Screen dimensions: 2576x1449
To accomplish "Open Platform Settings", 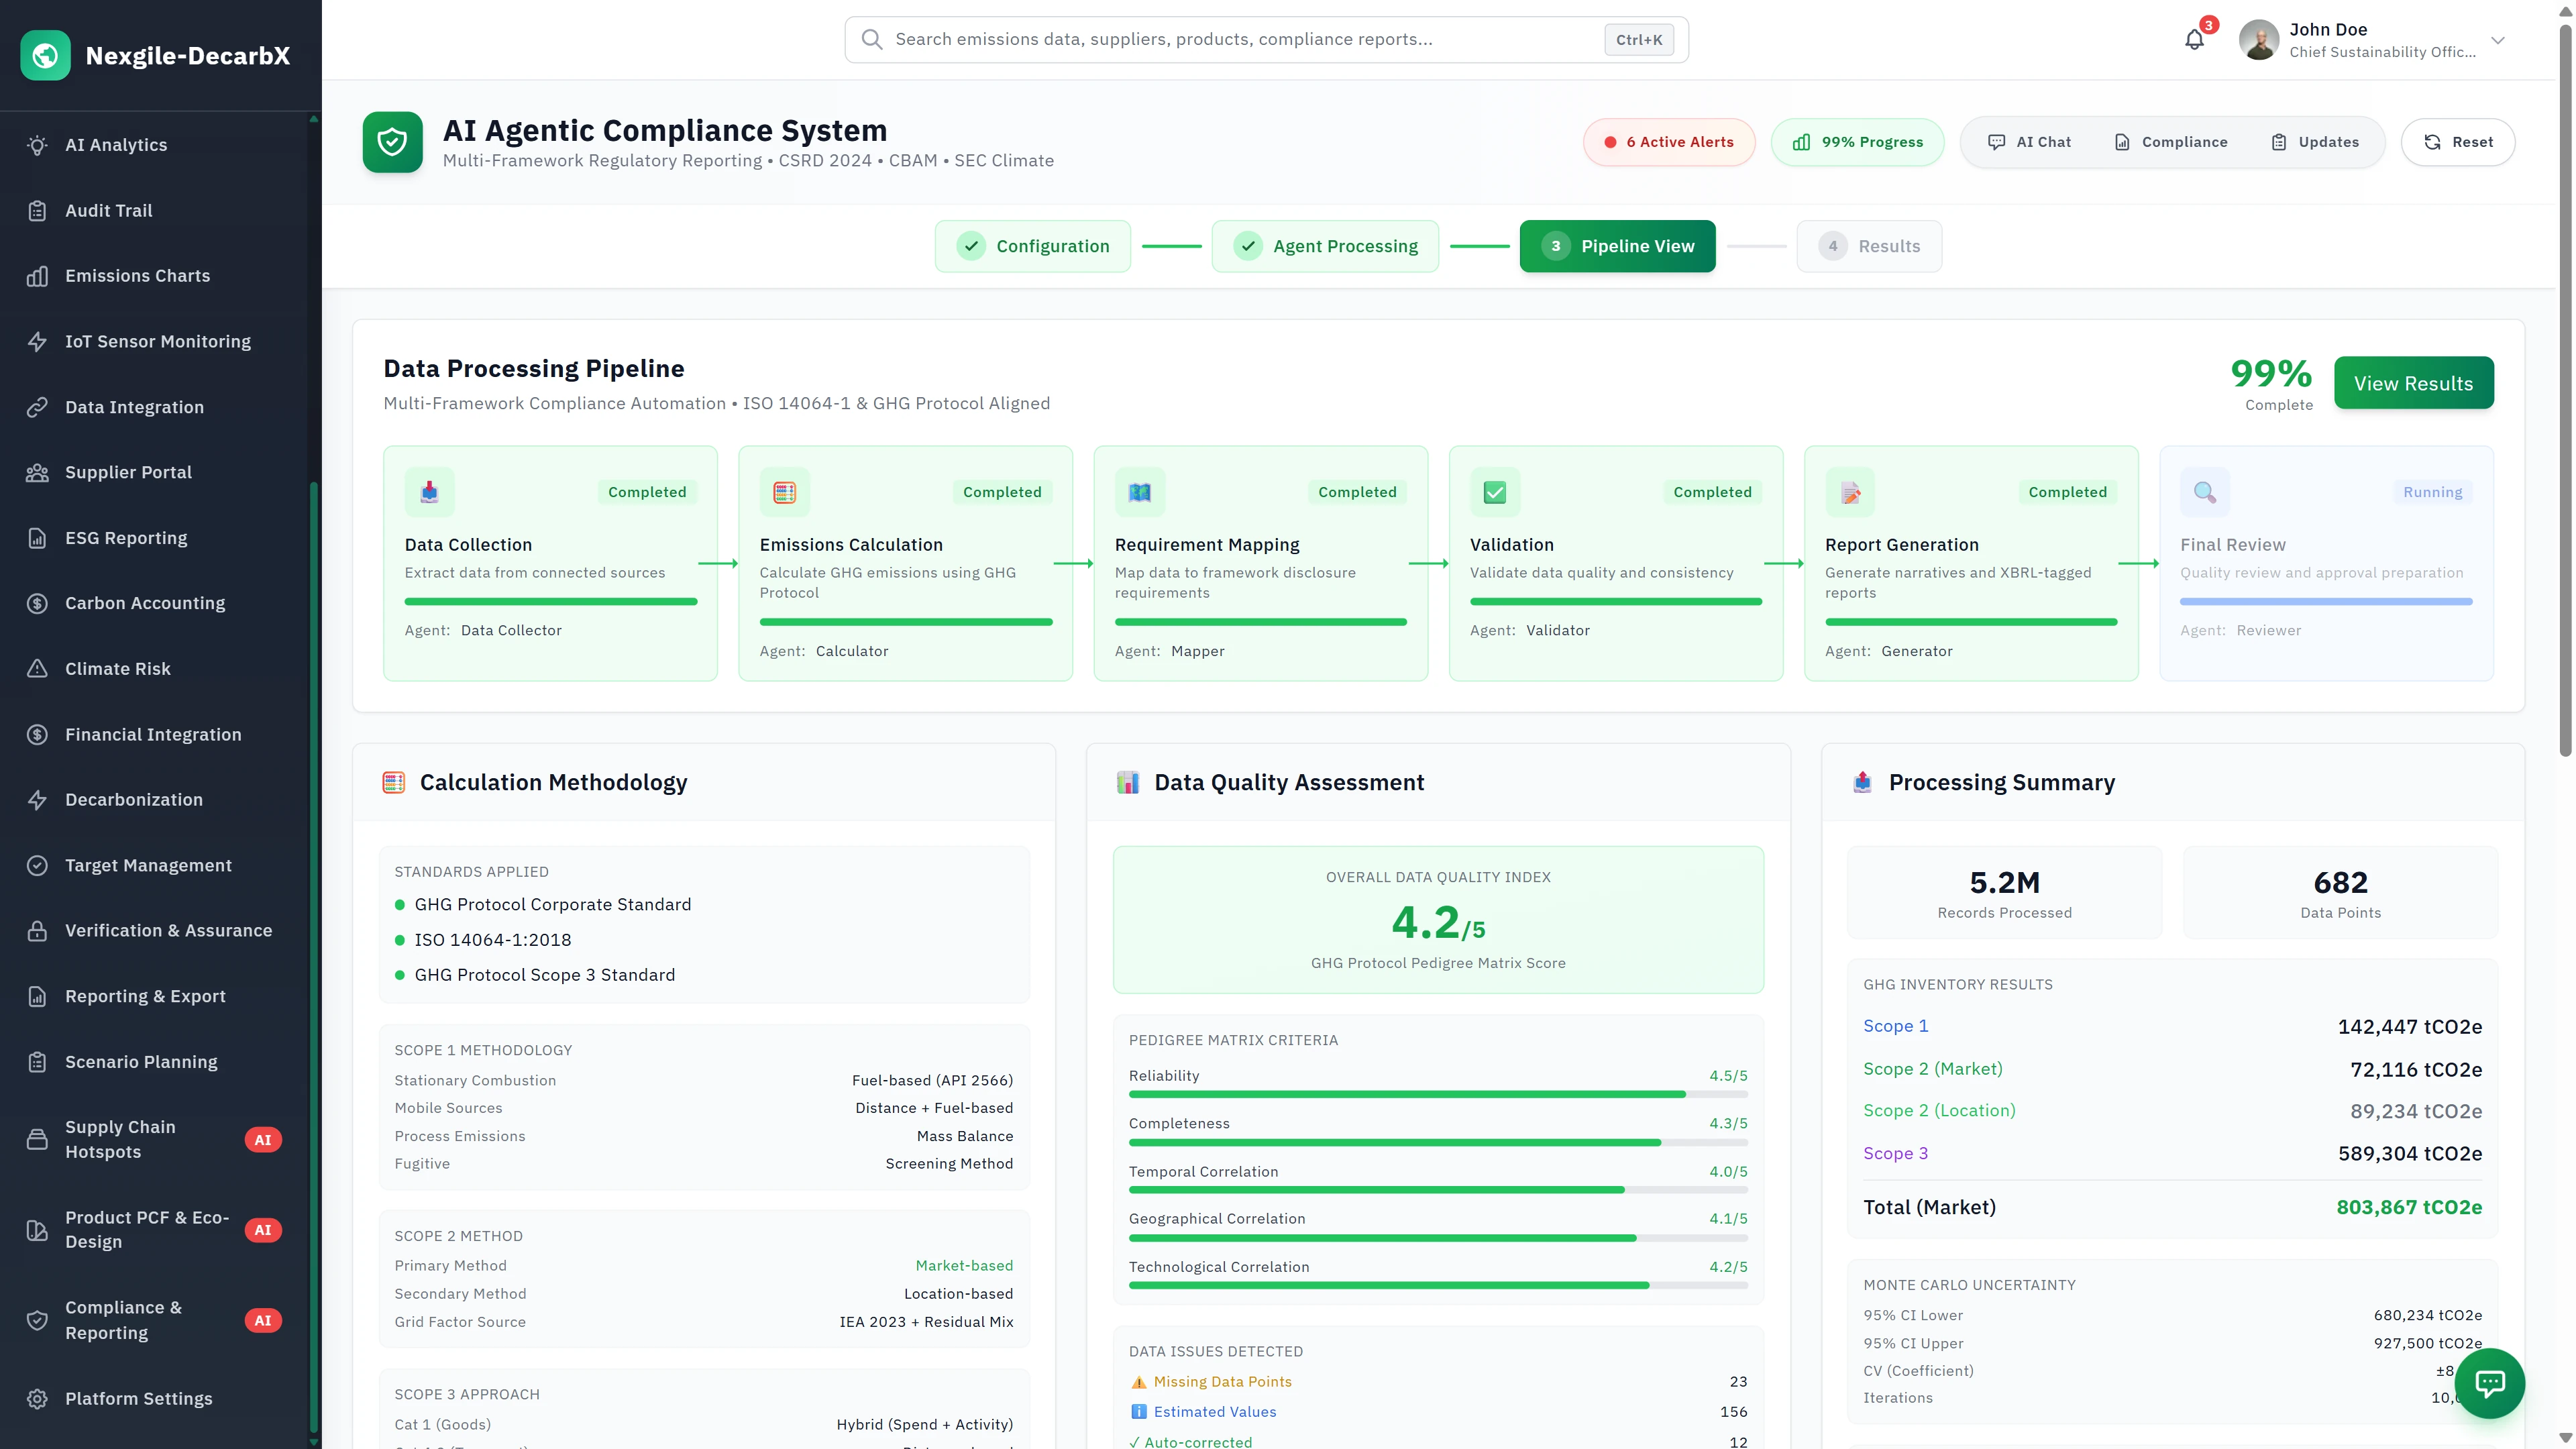I will [138, 1398].
